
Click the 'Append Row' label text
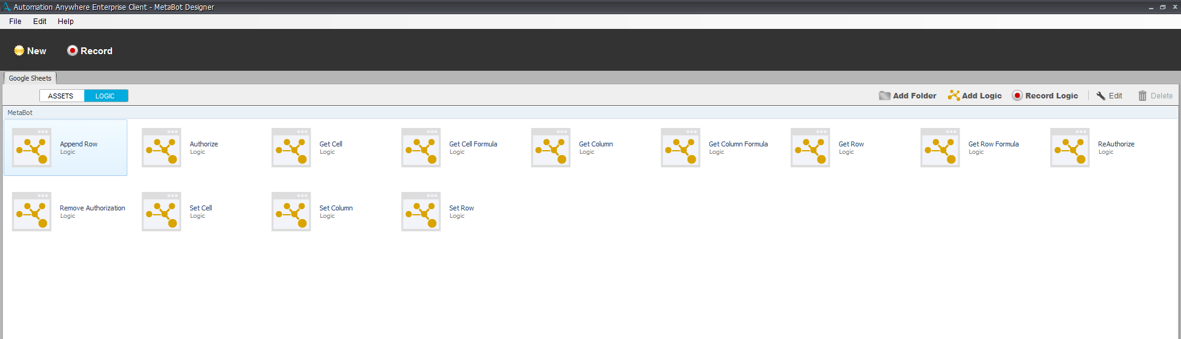tap(79, 144)
